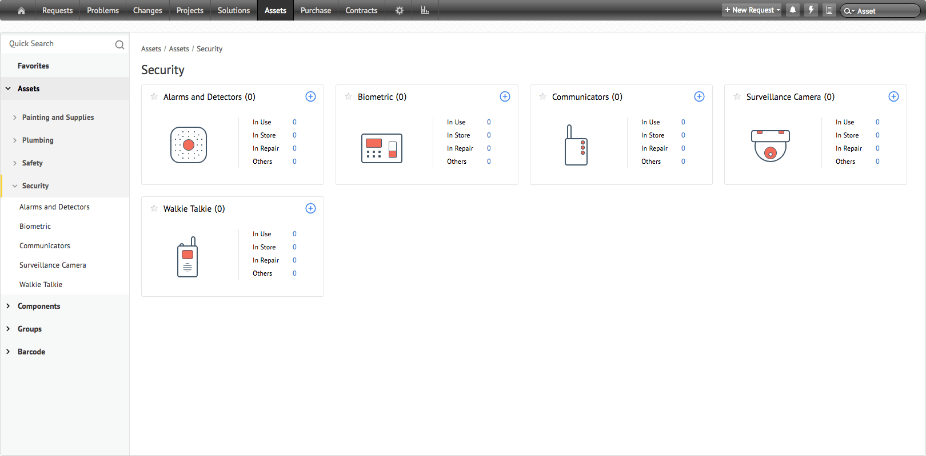Open the admin settings gear icon
926x456 pixels.
pos(400,10)
